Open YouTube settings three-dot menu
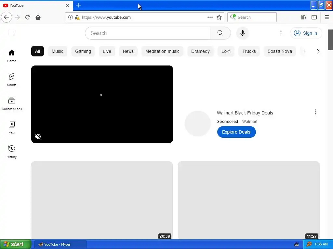The image size is (333, 249). (281, 33)
